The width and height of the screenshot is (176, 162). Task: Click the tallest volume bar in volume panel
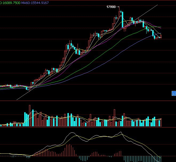30,116
